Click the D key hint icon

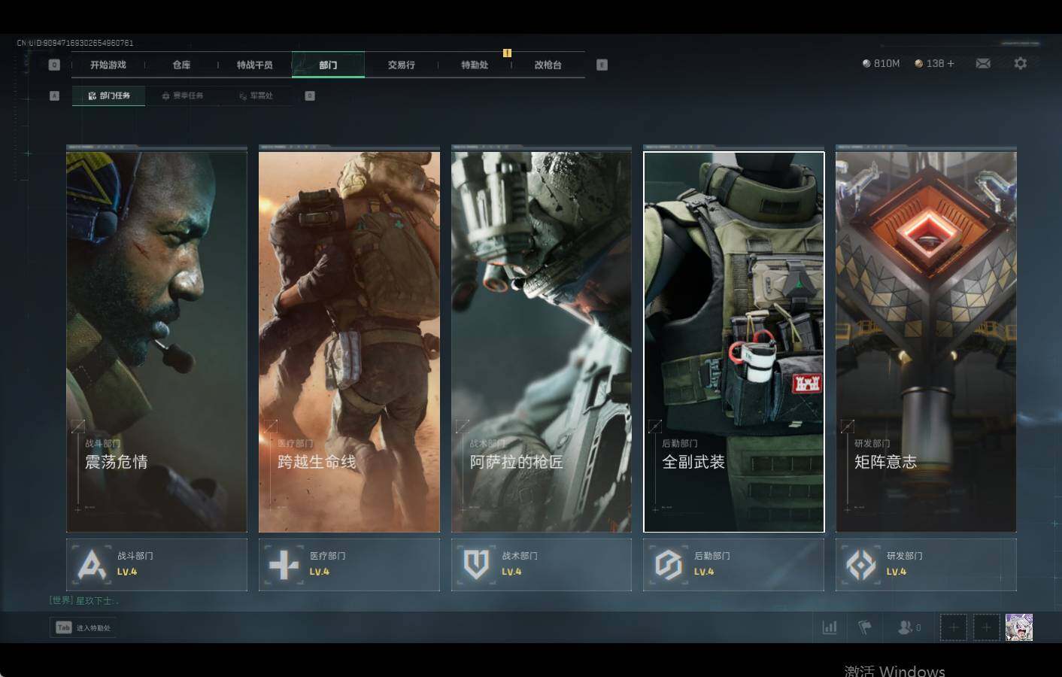point(310,96)
